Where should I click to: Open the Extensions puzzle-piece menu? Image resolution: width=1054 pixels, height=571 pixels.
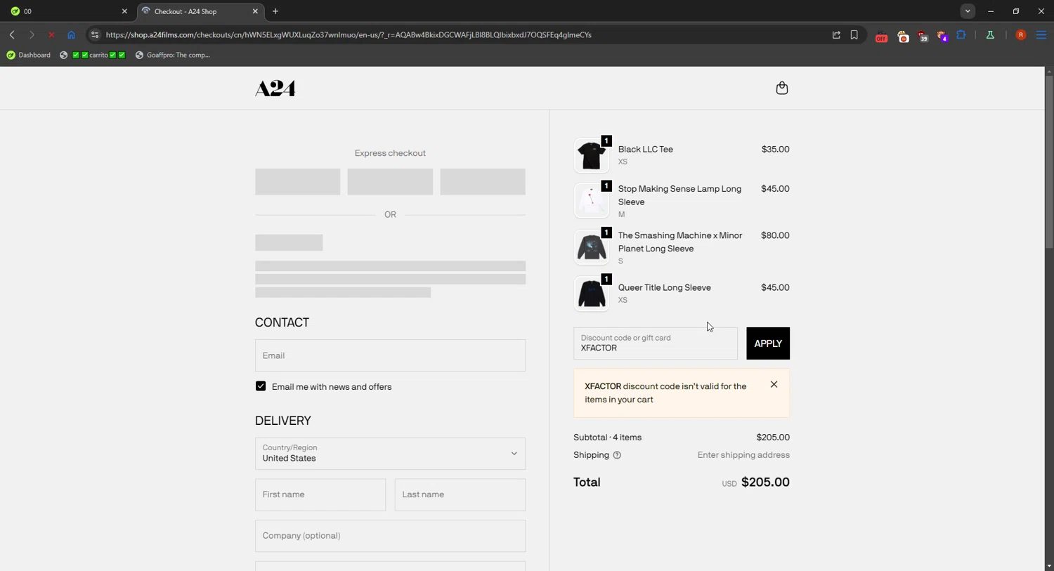(961, 34)
